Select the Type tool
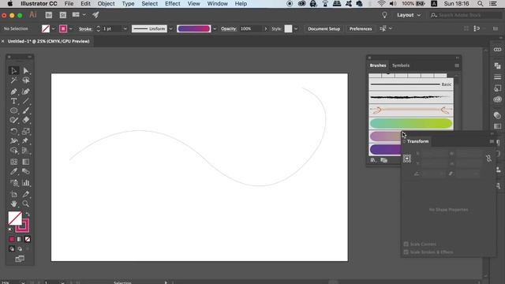The image size is (505, 284). click(13, 101)
